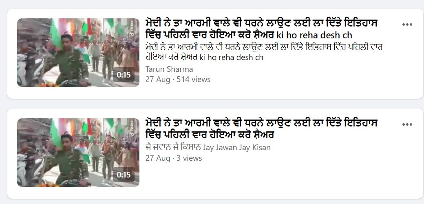424x204 pixels.
Task: Click the grey description text under first title
Action: pyautogui.click(x=264, y=52)
